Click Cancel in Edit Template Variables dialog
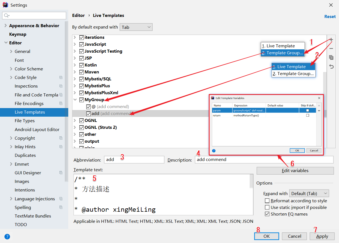Screen dimensions: 339x243 click(314, 150)
